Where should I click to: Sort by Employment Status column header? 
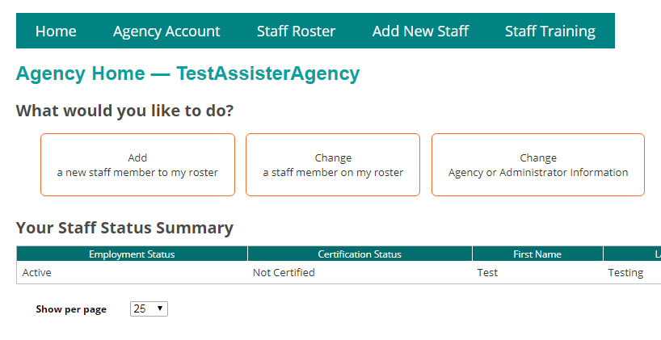[132, 254]
